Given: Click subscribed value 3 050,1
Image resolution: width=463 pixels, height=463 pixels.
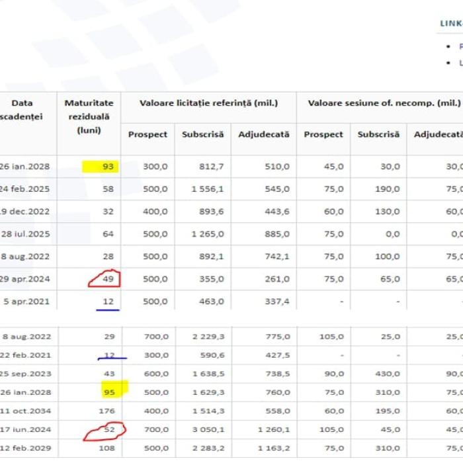Looking at the screenshot, I should click(208, 430).
